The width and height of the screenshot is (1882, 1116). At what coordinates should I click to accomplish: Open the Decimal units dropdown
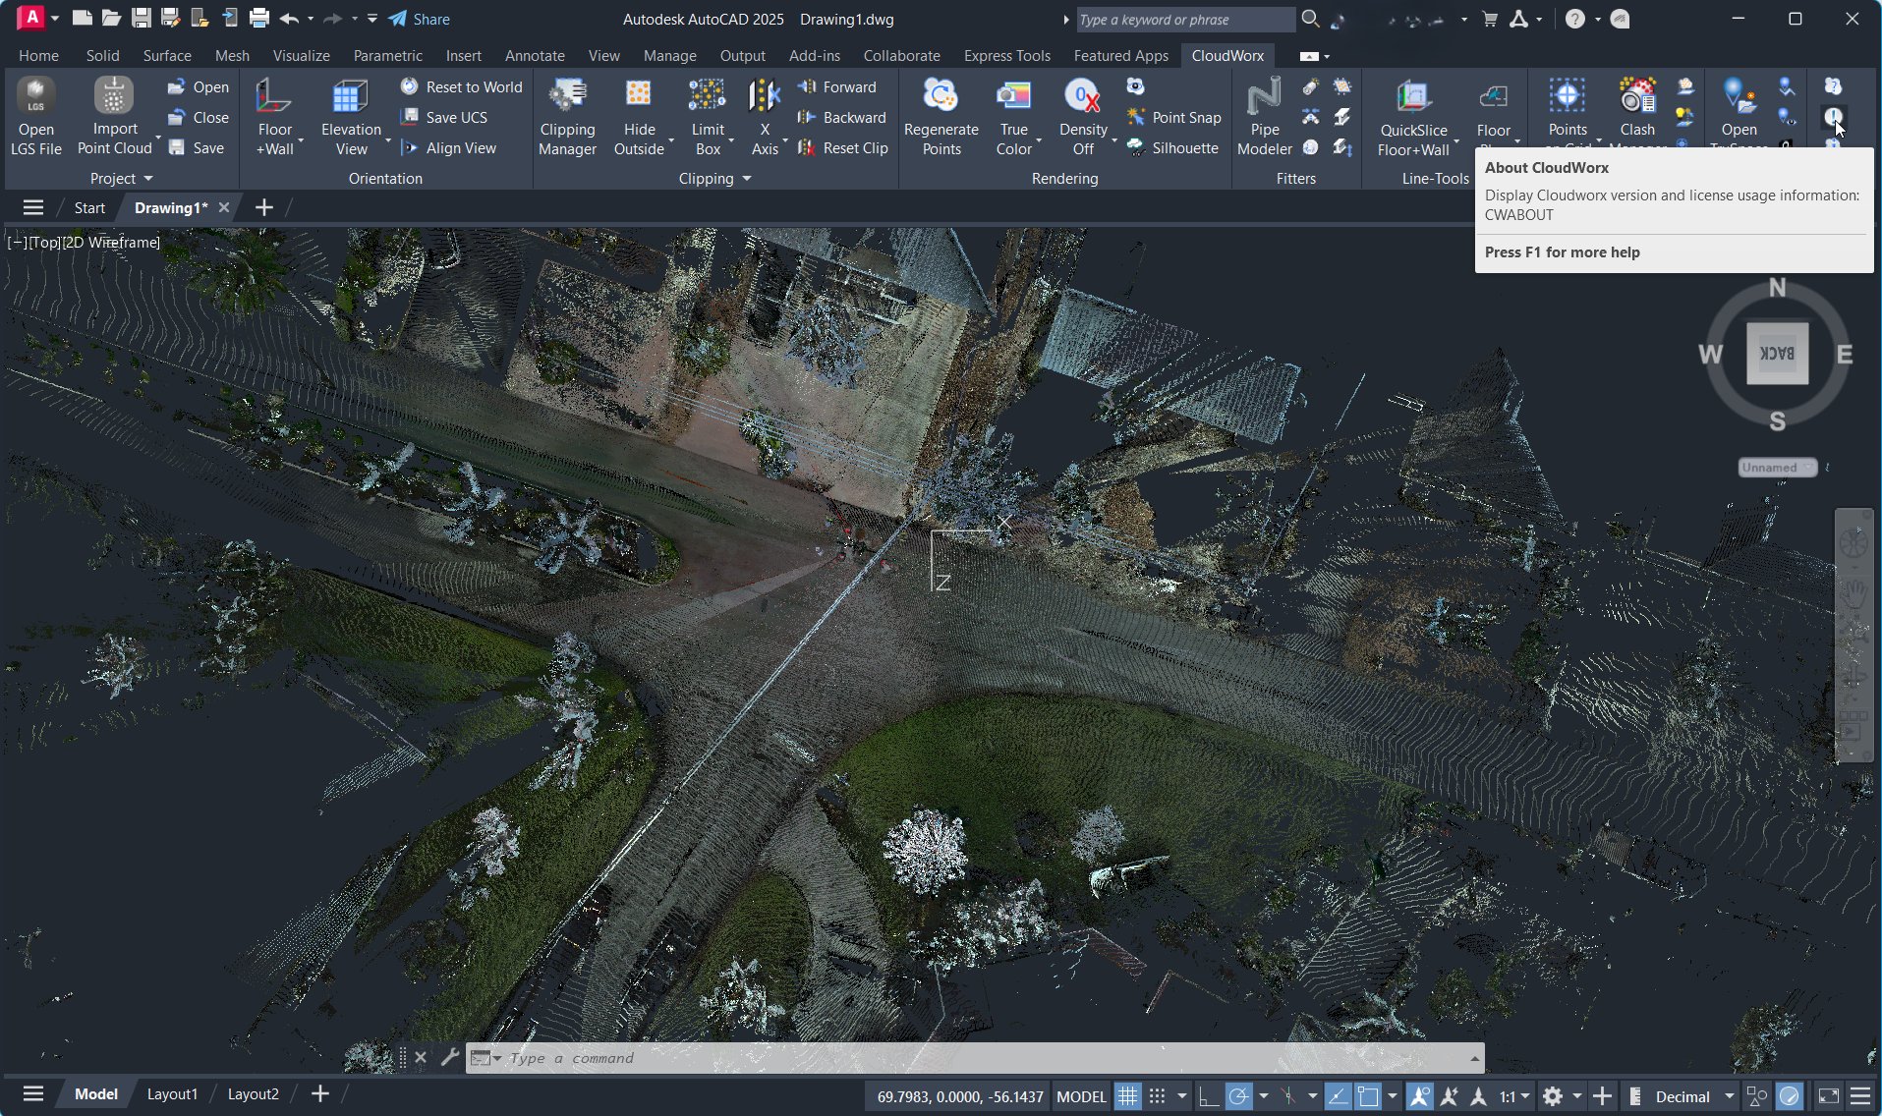(x=1682, y=1095)
